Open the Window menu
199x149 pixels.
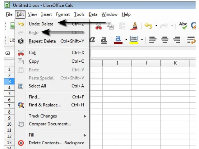point(109,15)
